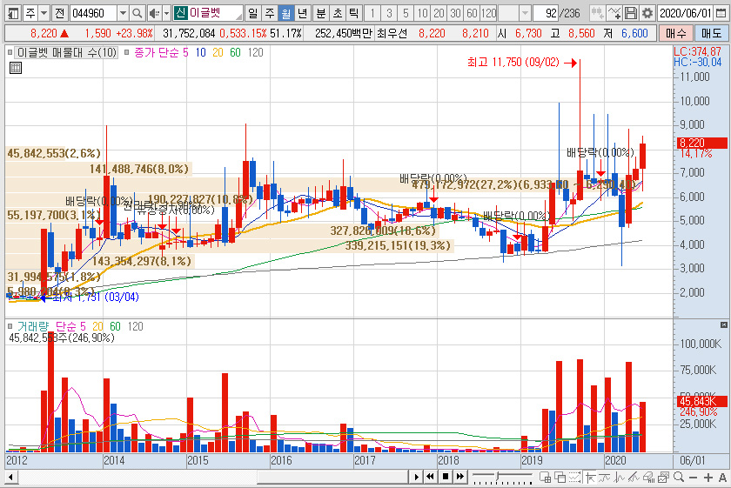This screenshot has width=731, height=488.
Task: Click the stacked chart images icon
Action: click(x=664, y=477)
